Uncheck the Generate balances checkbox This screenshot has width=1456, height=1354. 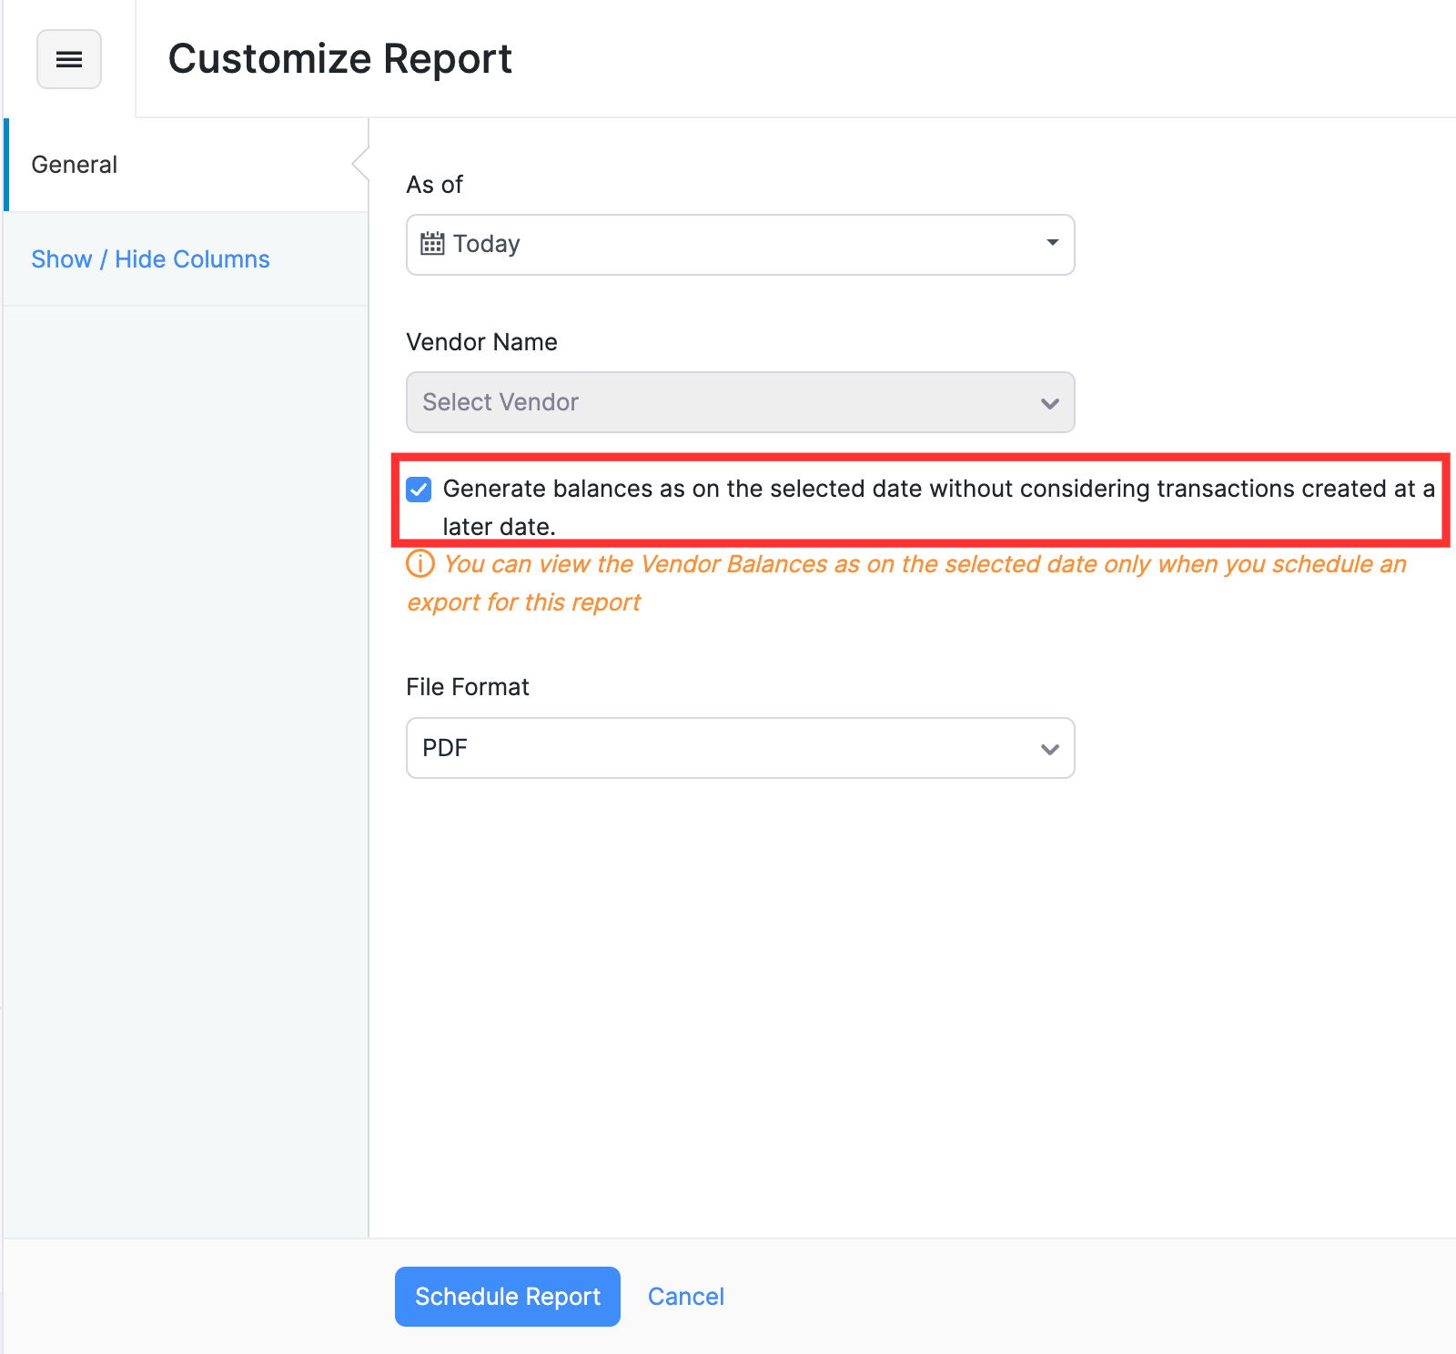click(x=419, y=490)
